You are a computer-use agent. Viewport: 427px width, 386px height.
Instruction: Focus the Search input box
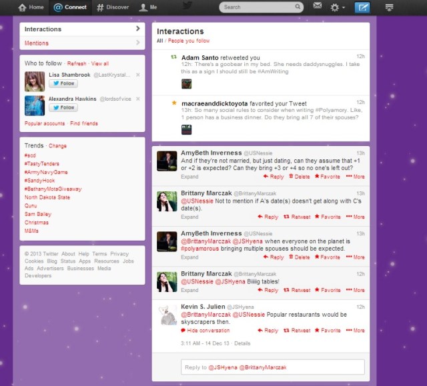(x=261, y=7)
